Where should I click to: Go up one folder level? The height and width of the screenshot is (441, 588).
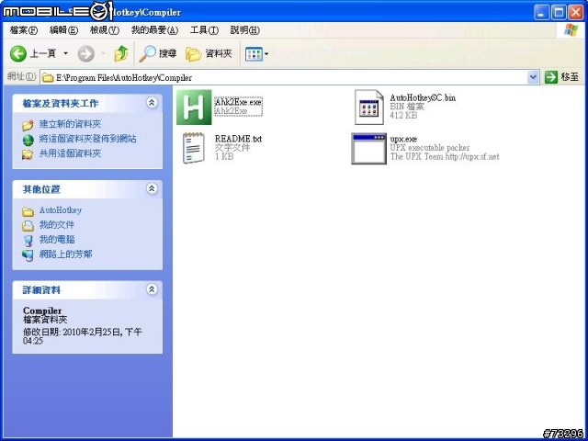tap(120, 54)
